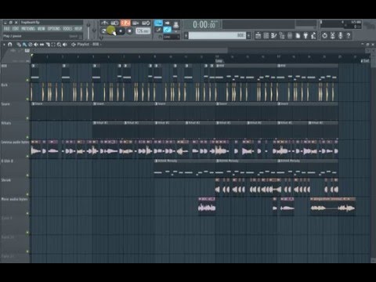
Task: Select the magnifier zoom tool in Playlist toolbar
Action: click(59, 45)
